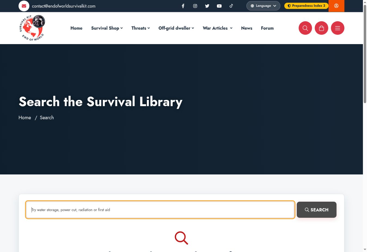Click the Home breadcrumb link
The image size is (367, 252).
(25, 118)
